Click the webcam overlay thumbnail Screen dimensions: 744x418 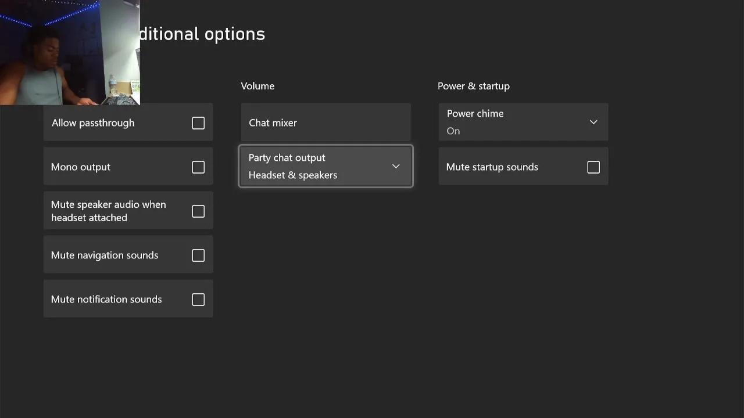coord(70,52)
